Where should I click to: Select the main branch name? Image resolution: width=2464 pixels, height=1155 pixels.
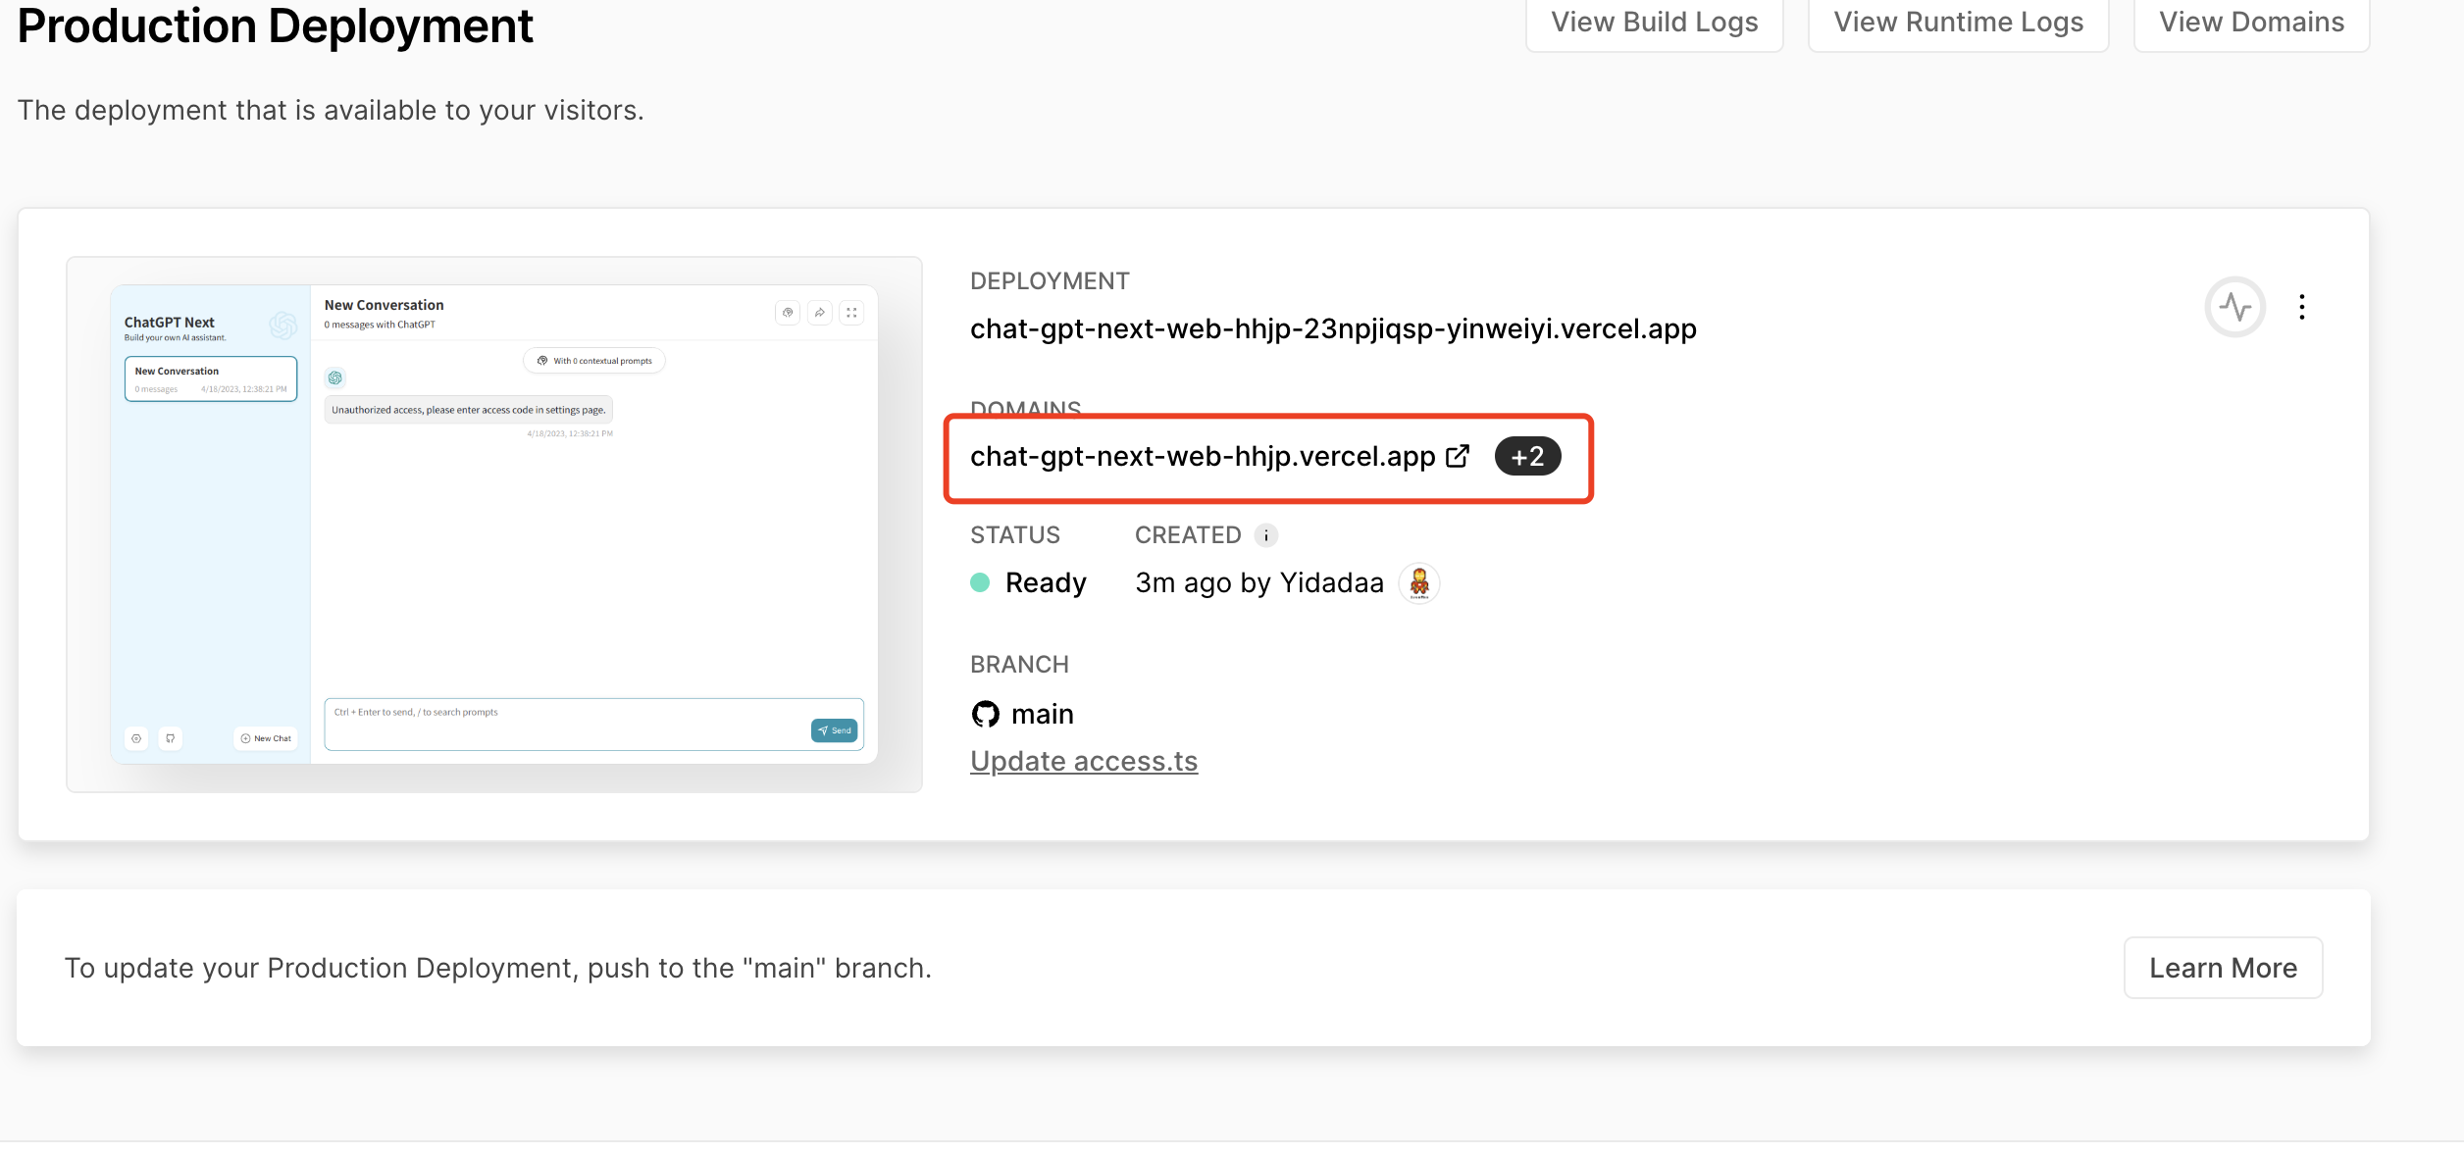coord(1043,714)
